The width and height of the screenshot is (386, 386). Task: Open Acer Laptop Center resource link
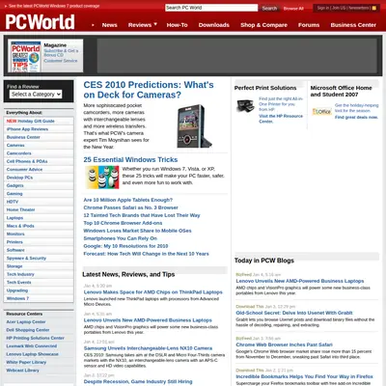point(26,322)
